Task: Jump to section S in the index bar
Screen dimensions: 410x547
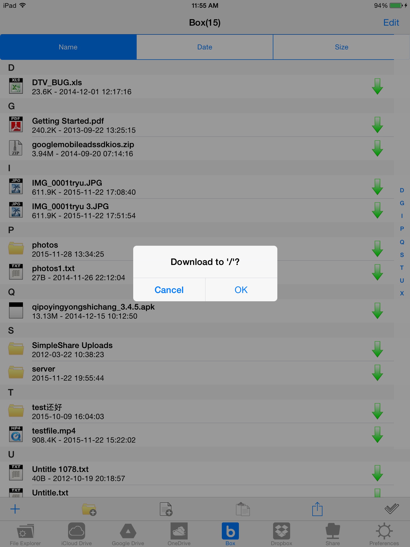Action: point(402,255)
